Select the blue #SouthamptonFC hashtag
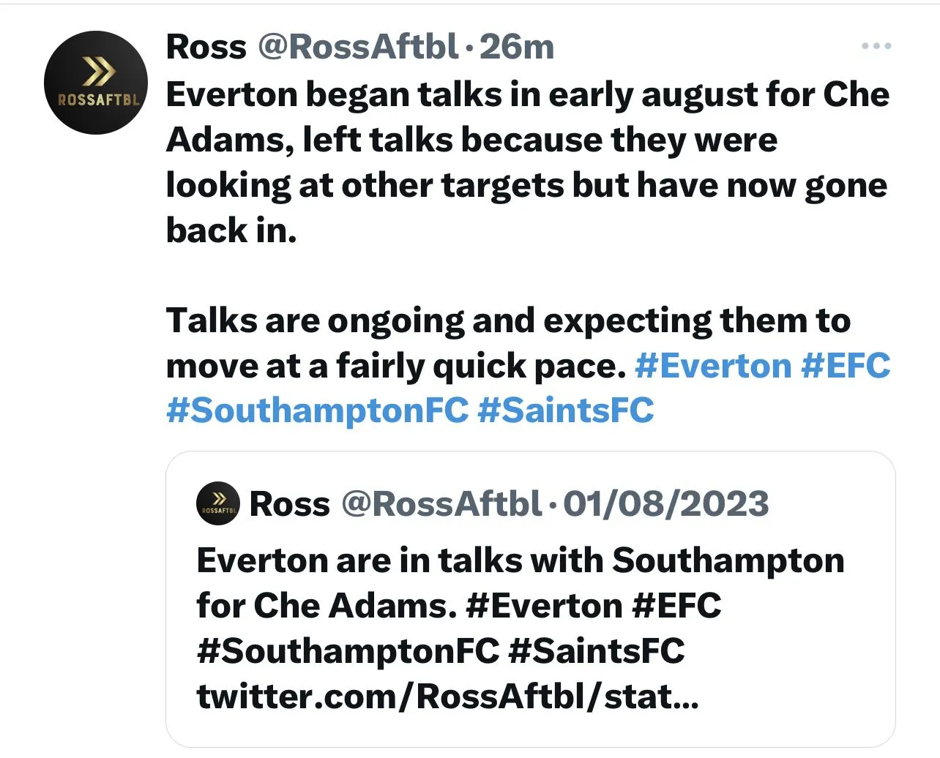The image size is (940, 758). (x=317, y=410)
